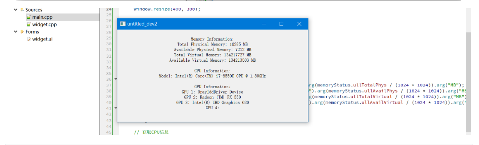The width and height of the screenshot is (479, 145).
Task: Click line number 24 in the gutter
Action: pyautogui.click(x=109, y=9)
